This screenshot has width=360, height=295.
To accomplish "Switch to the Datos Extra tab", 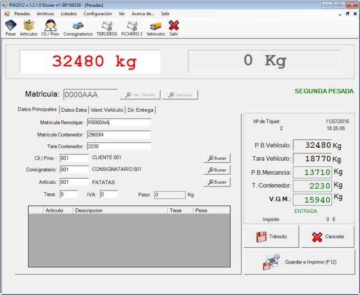I will click(74, 110).
